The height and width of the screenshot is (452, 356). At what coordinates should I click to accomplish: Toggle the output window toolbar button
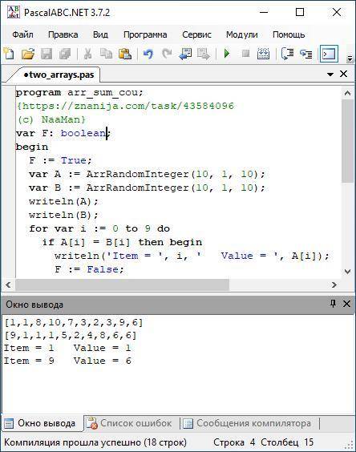coord(329,54)
